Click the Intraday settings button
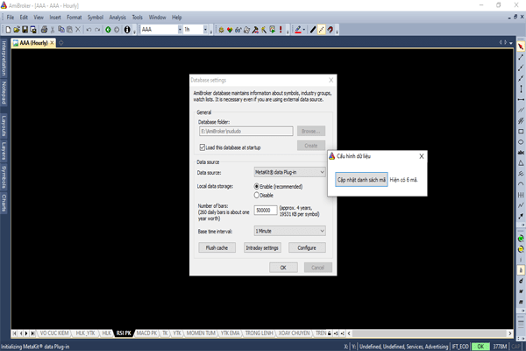 [x=262, y=247]
